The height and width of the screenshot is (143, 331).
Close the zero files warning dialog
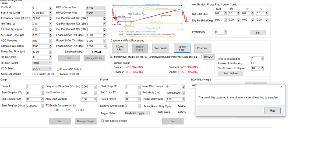coord(281,87)
